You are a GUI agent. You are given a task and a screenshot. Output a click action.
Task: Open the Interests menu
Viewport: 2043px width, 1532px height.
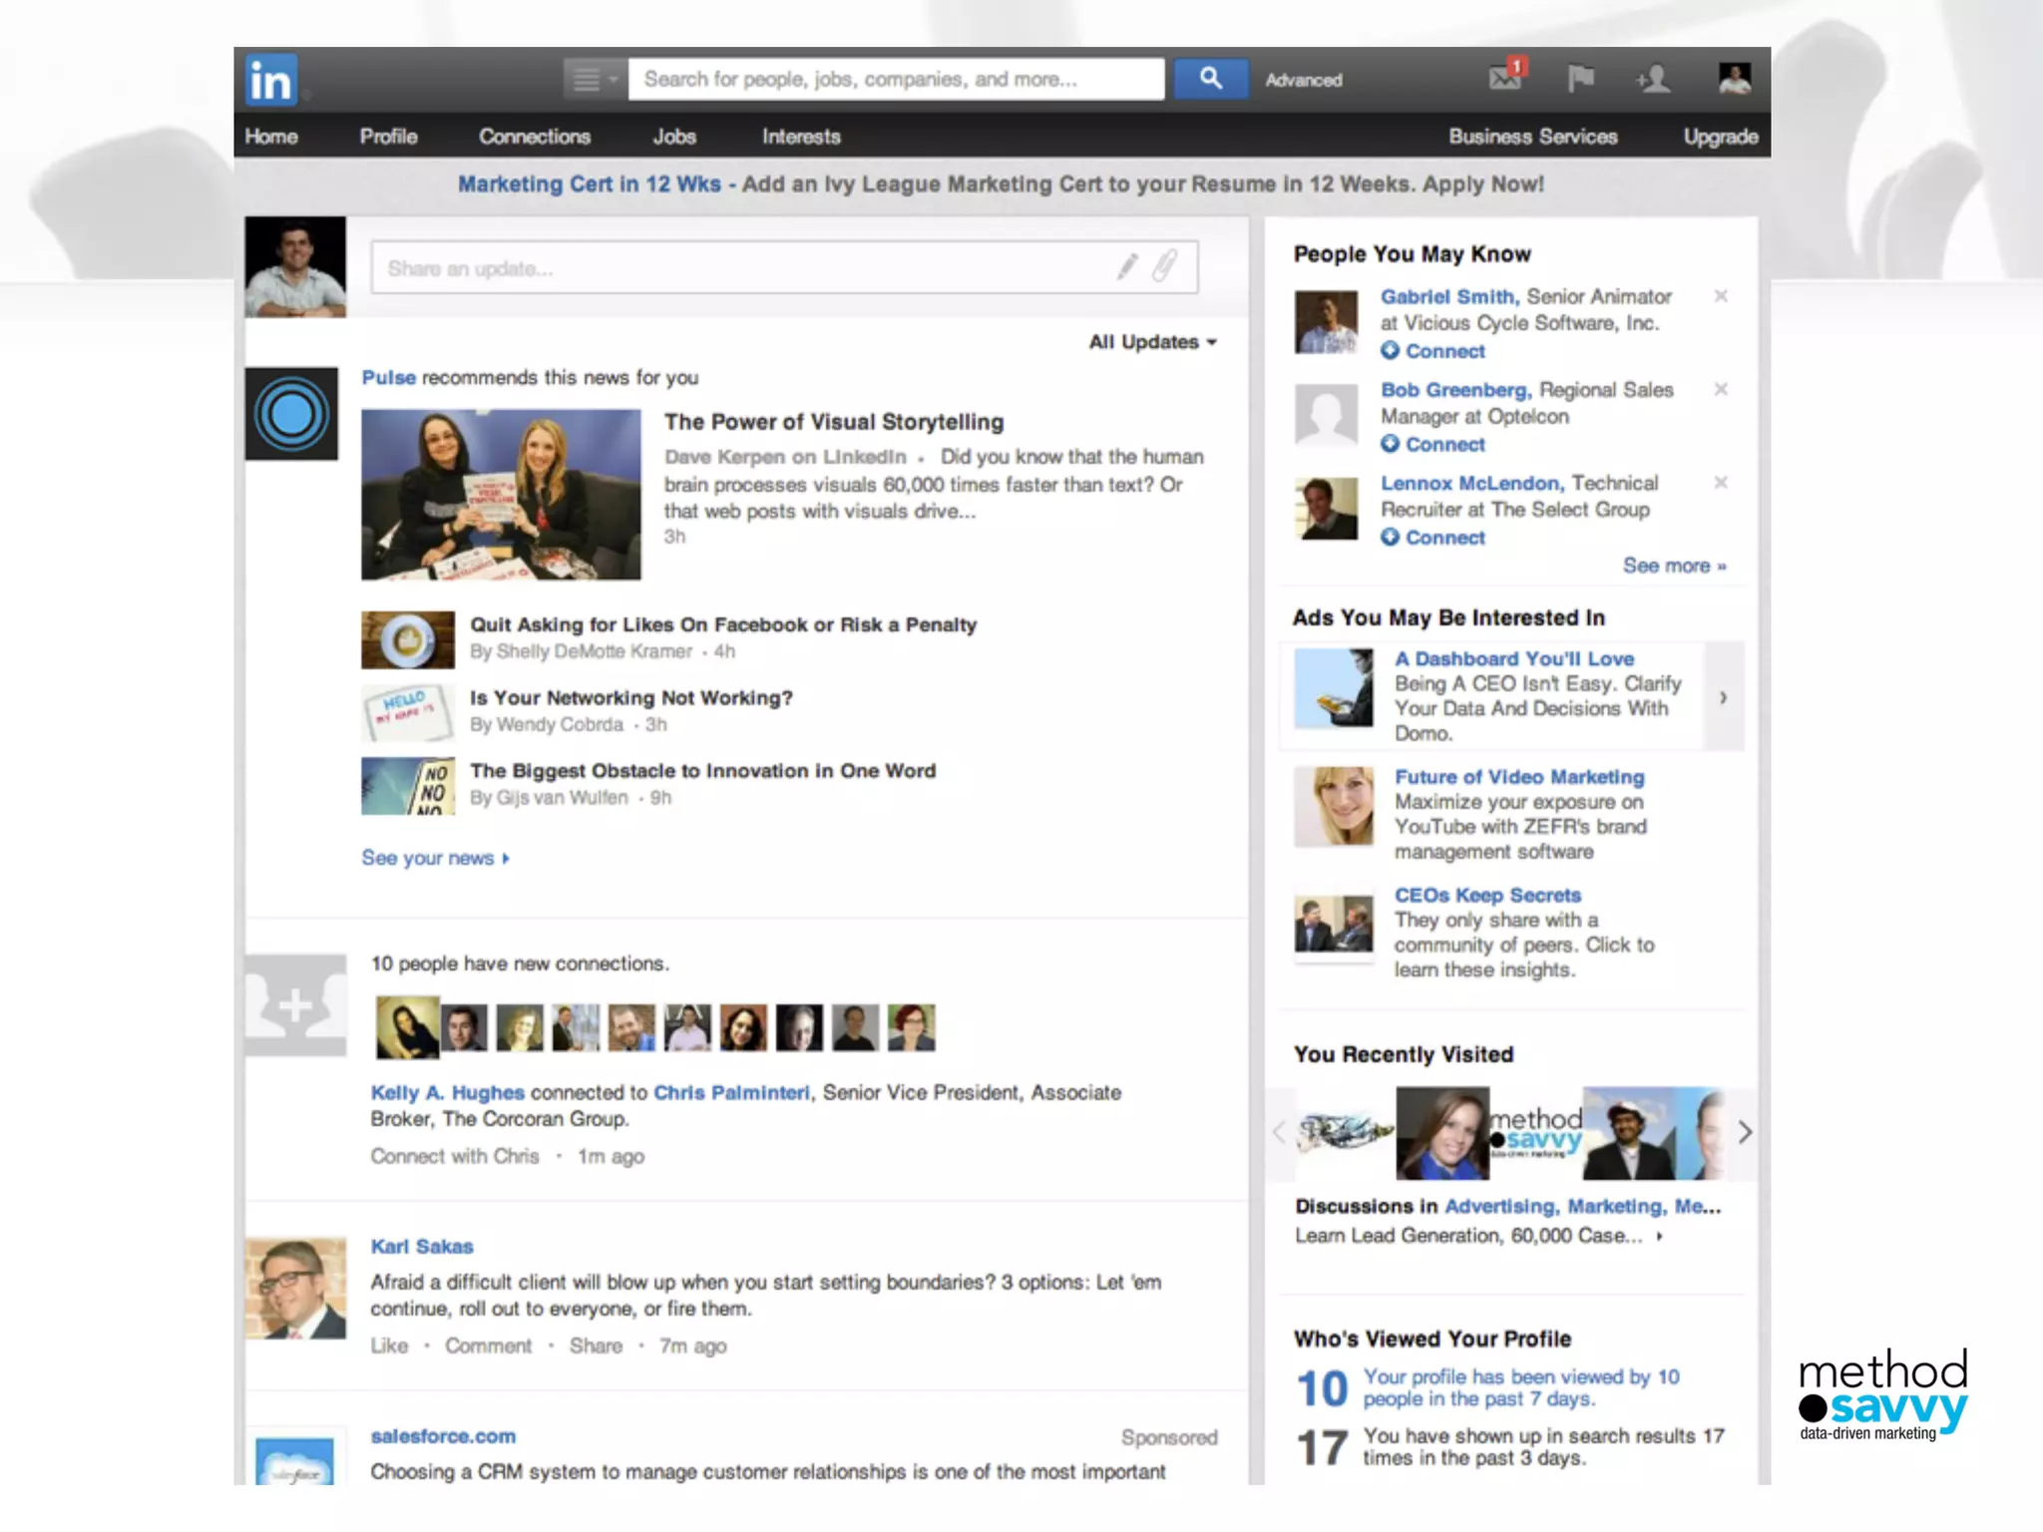pos(801,137)
